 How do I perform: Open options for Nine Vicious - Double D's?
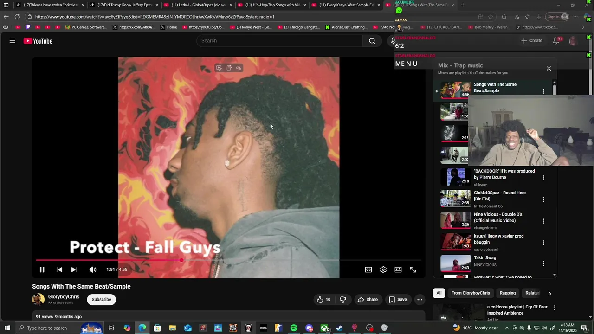coord(543,221)
